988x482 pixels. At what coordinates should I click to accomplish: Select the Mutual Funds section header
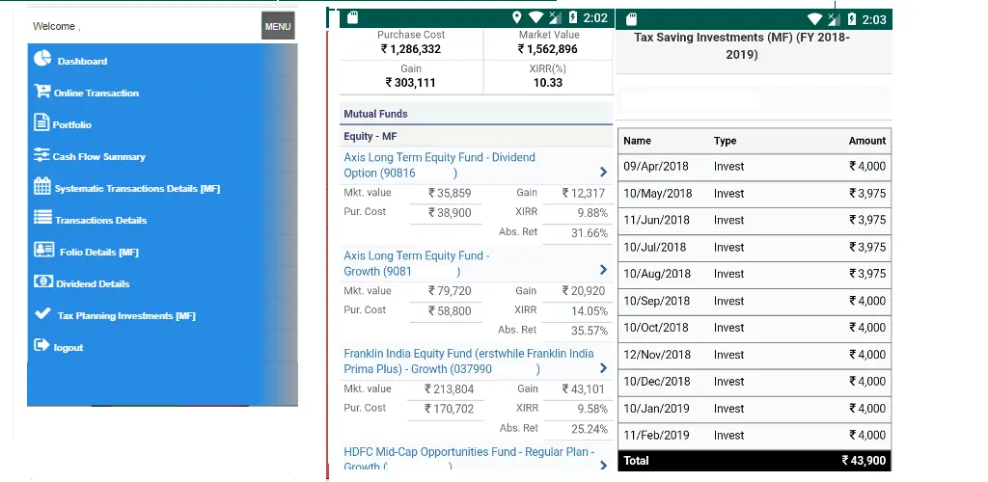[476, 114]
